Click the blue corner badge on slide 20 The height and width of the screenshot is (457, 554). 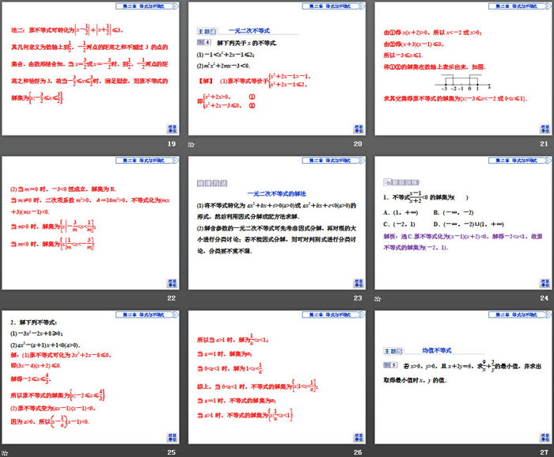pyautogui.click(x=358, y=129)
